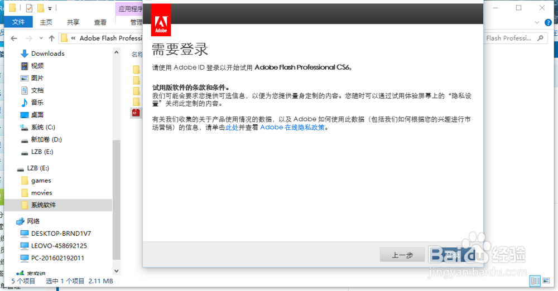Select 网络 in the navigation pane
The height and width of the screenshot is (291, 558).
tap(33, 221)
